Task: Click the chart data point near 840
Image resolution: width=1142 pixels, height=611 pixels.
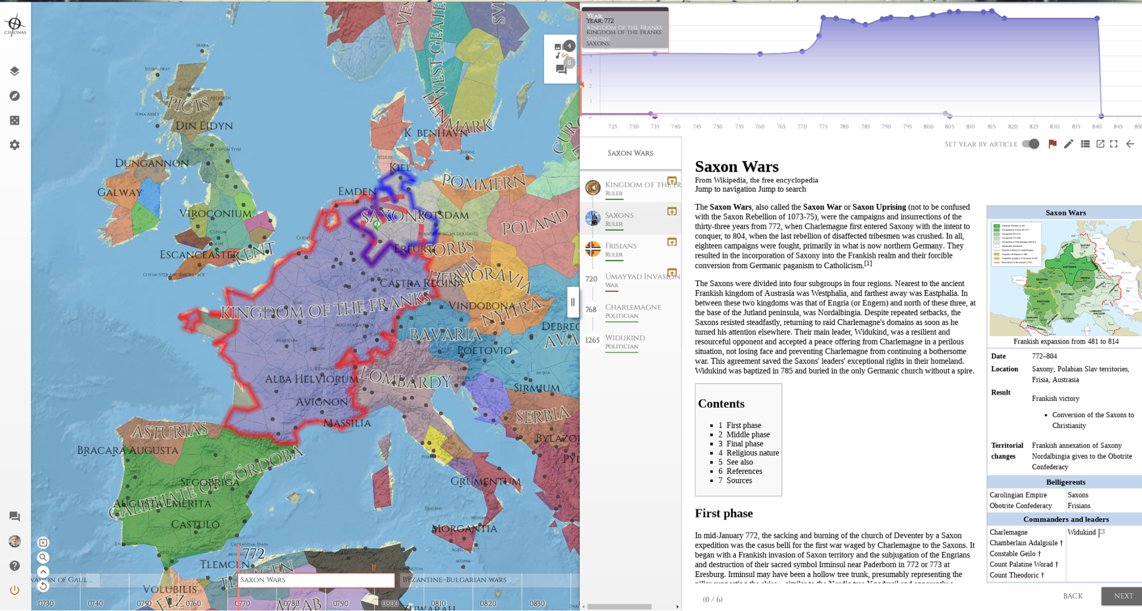Action: tap(1097, 18)
